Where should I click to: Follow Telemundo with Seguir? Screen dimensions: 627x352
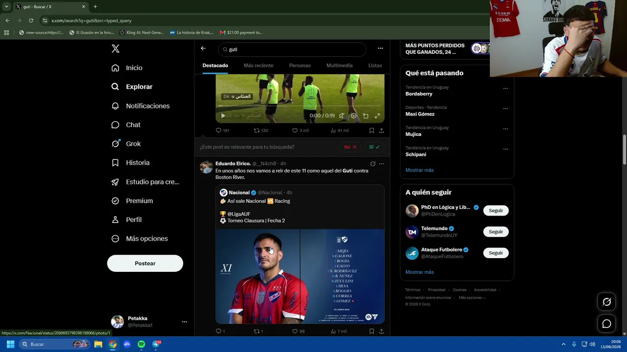[496, 232]
